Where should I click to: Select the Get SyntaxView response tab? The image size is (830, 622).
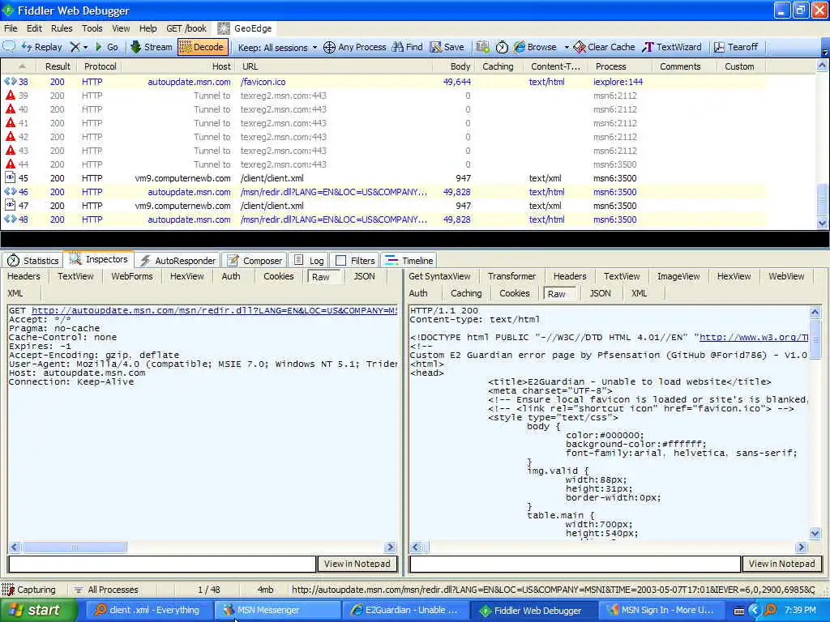coord(439,276)
